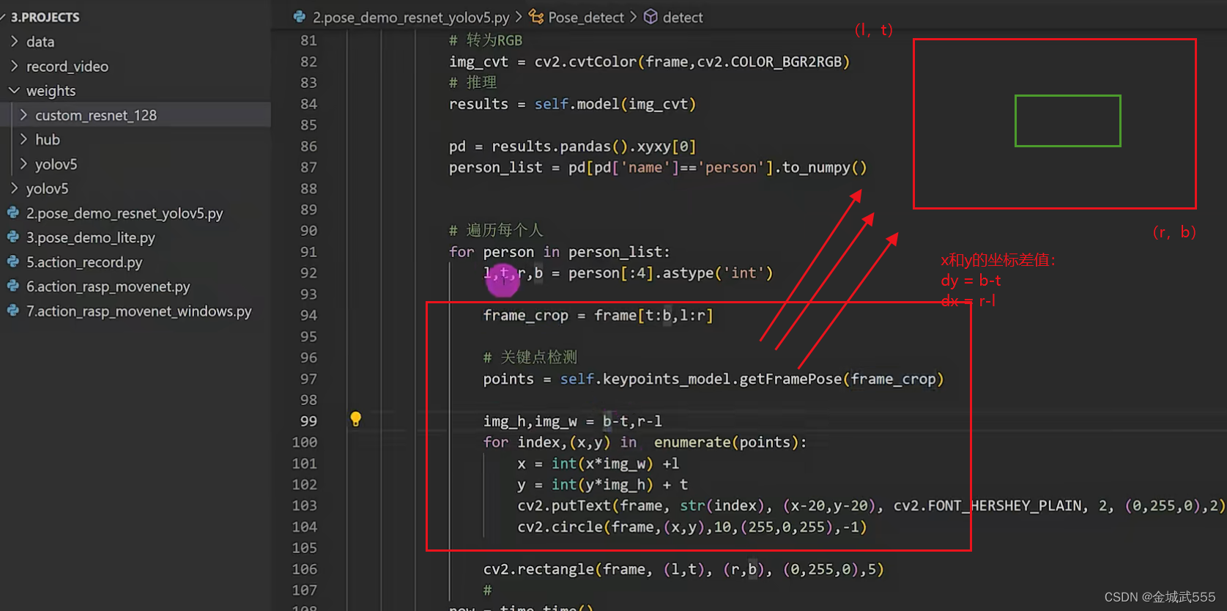Open file 6.action_rasp_movenet.py
This screenshot has height=611, width=1227.
(x=108, y=286)
